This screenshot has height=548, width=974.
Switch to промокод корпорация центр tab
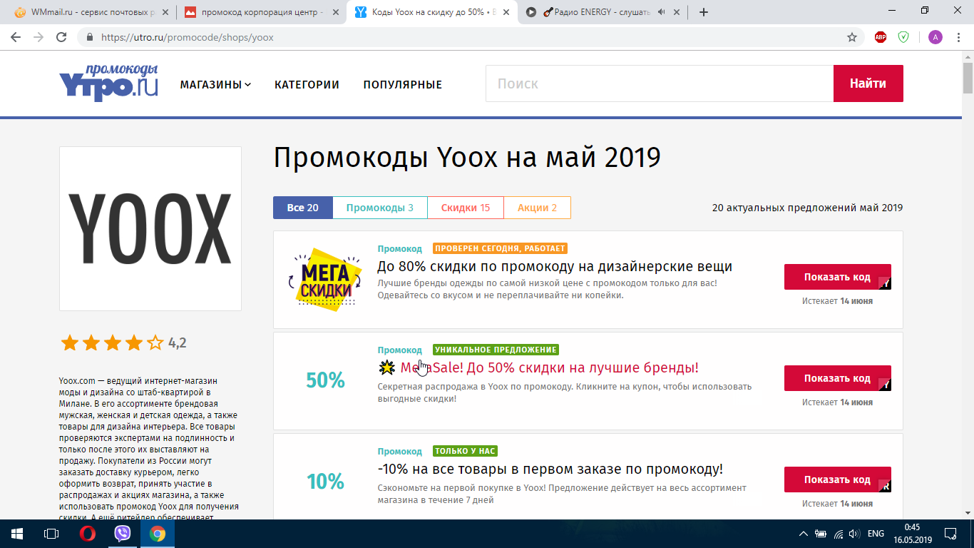pos(261,12)
